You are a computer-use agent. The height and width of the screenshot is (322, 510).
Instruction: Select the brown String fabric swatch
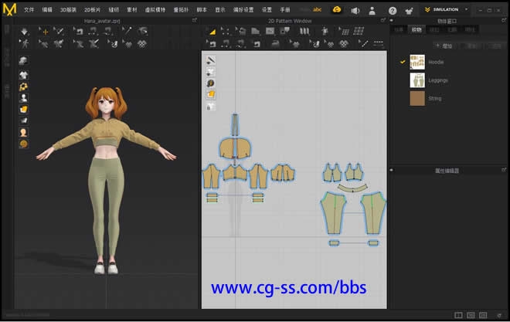417,98
